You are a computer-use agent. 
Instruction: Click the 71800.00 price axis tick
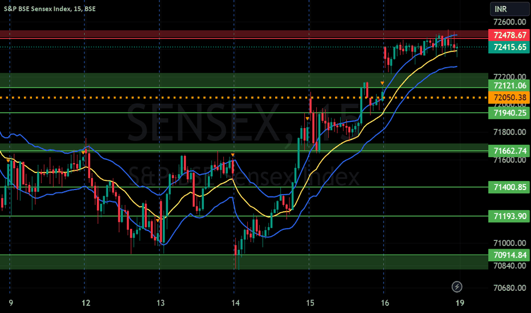(x=510, y=132)
